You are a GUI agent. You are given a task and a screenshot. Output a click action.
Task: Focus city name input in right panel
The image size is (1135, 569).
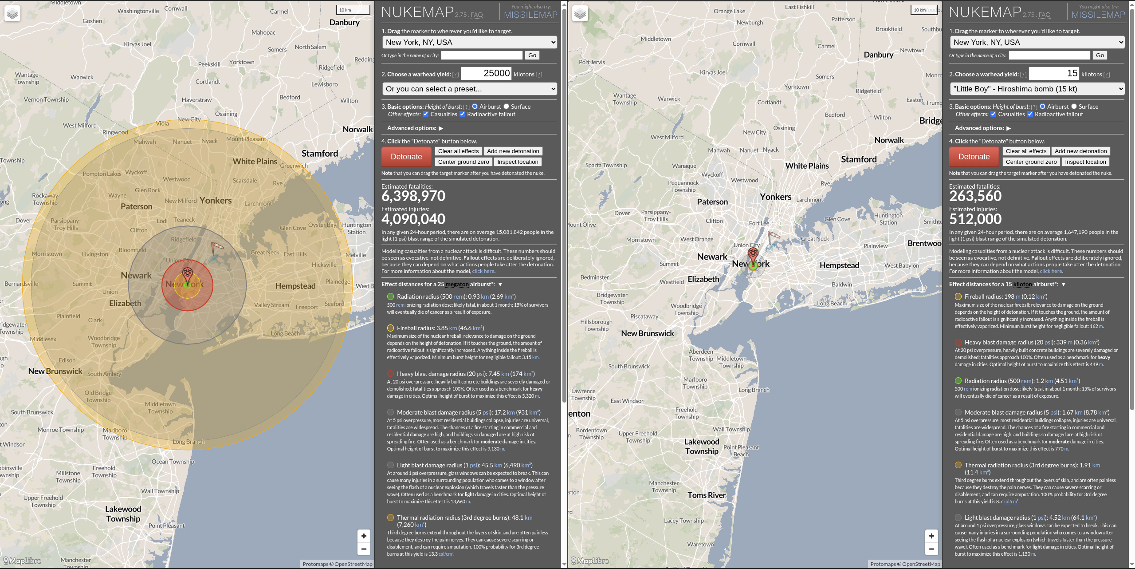point(1049,55)
